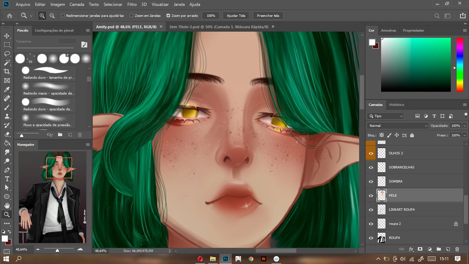Click the Zoom Out magnifier icon
Viewport: 469px width, 264px height.
[x=52, y=16]
